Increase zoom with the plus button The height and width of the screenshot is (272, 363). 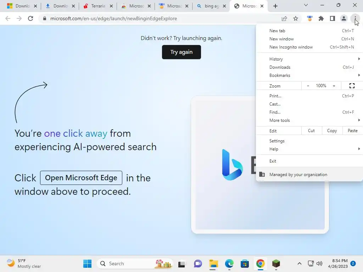[334, 86]
